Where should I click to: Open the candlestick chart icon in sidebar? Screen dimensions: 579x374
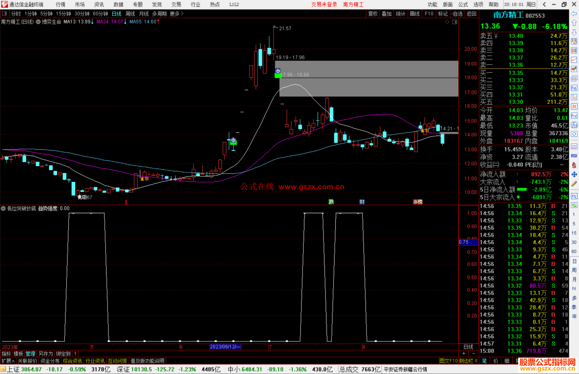(574, 69)
